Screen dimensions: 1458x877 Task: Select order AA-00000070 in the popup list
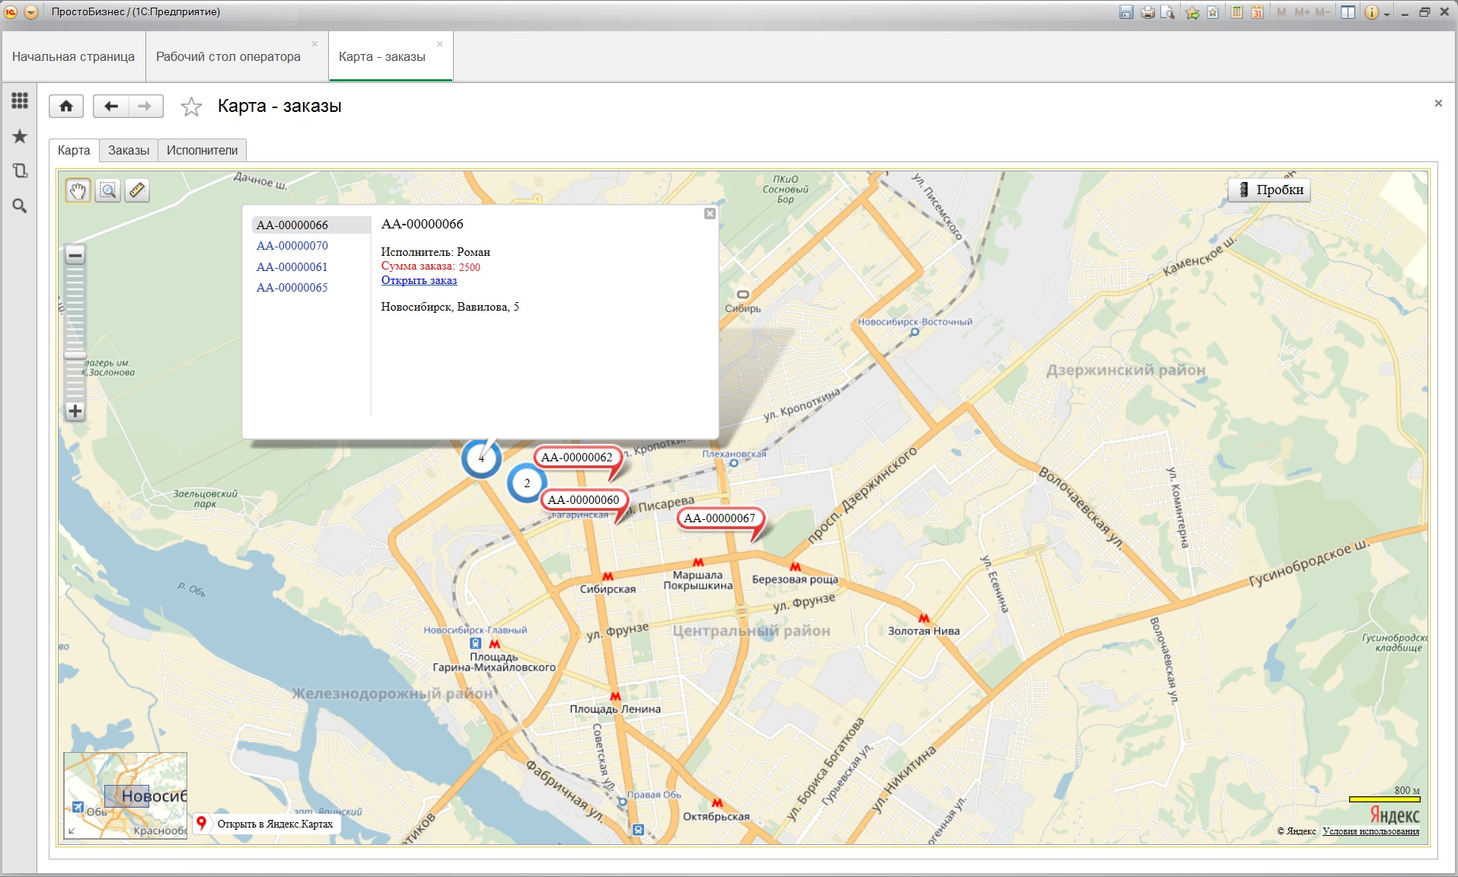coord(292,246)
